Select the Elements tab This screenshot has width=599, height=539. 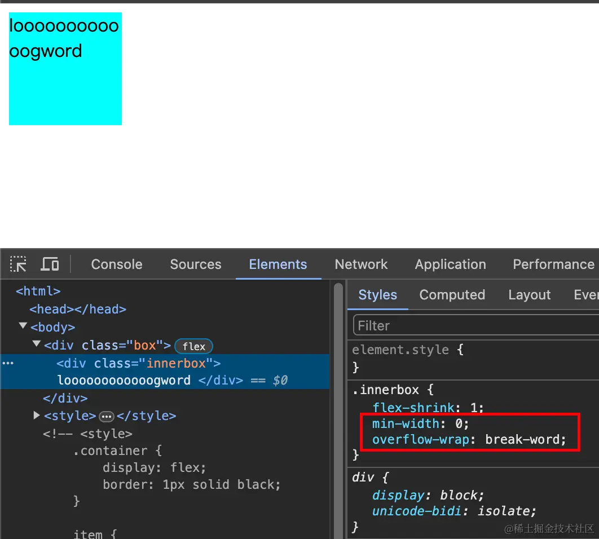pyautogui.click(x=278, y=264)
